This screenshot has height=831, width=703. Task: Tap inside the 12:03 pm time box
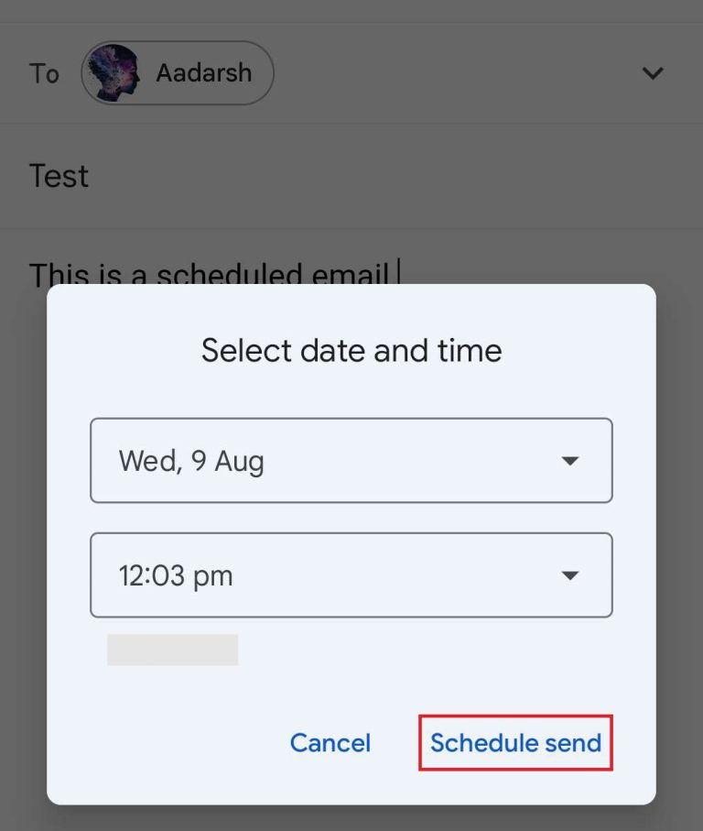pyautogui.click(x=229, y=575)
